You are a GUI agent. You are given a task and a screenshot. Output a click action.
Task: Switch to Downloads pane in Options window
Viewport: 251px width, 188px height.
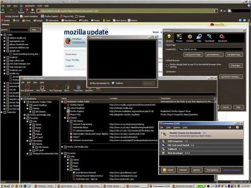(x=210, y=38)
